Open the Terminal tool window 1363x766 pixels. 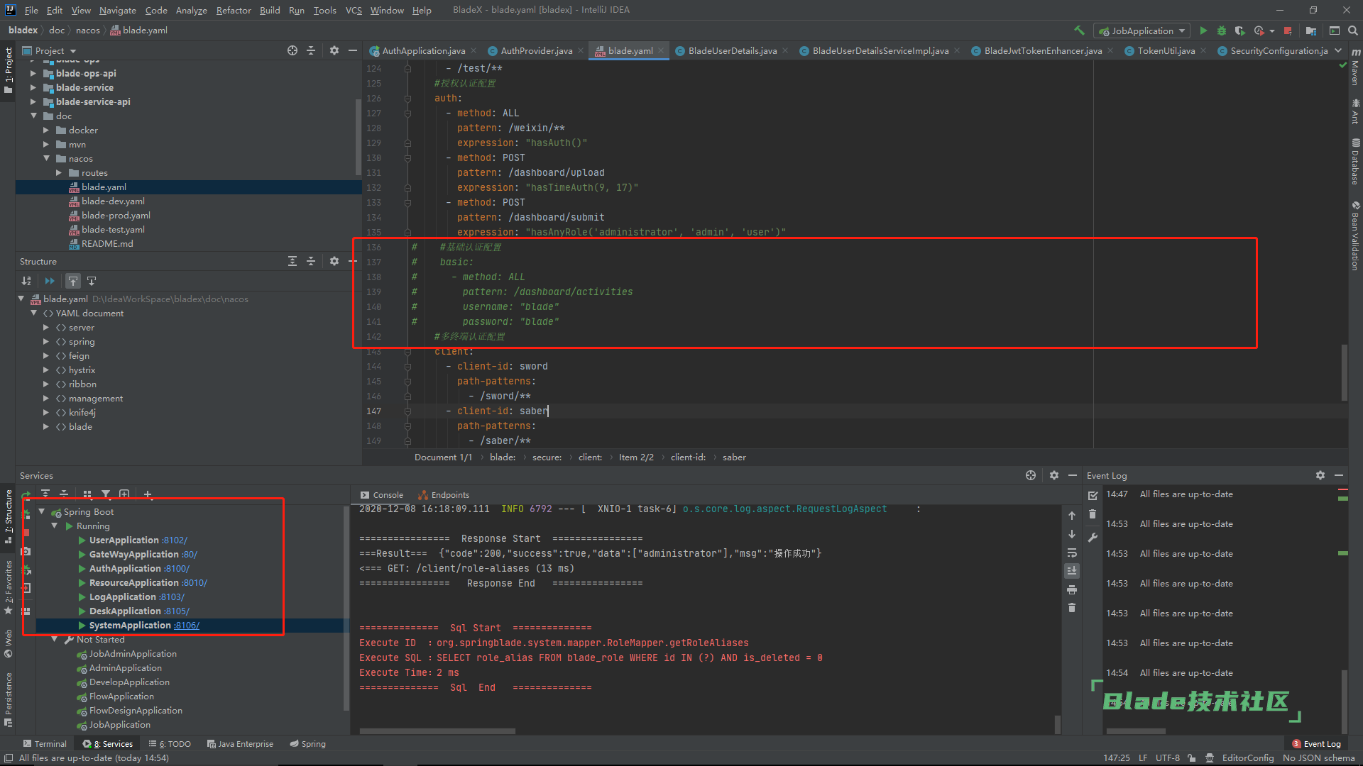coord(45,744)
